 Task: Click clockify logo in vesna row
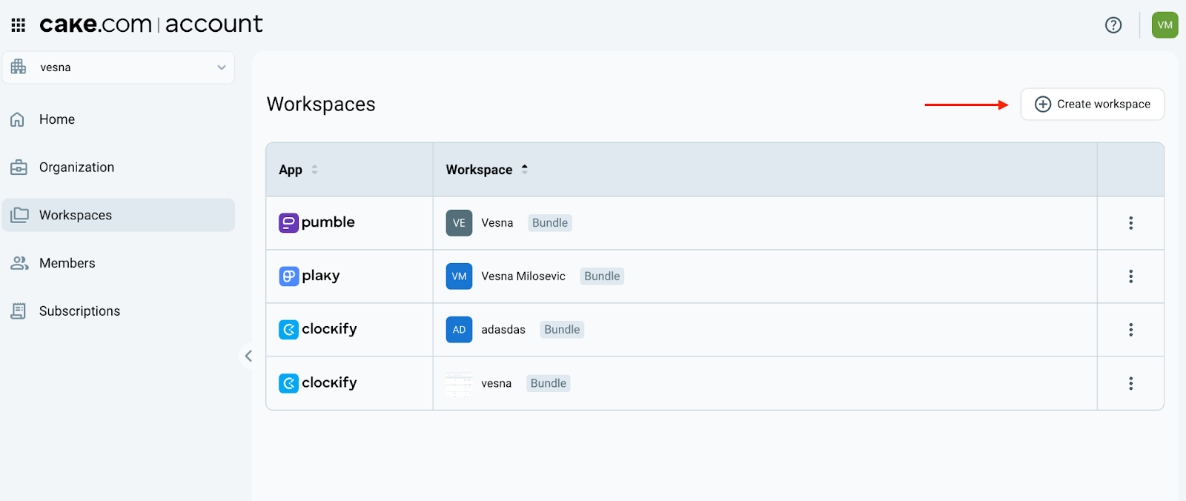click(317, 382)
